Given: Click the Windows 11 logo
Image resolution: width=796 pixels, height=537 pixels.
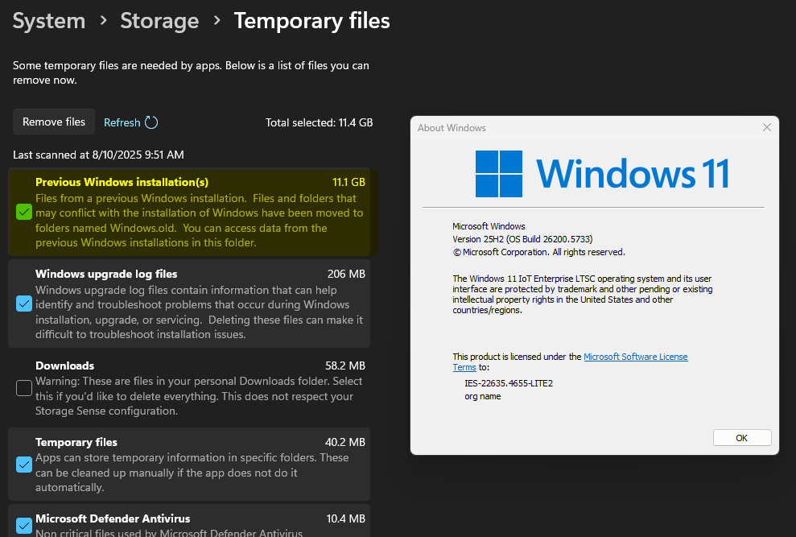Looking at the screenshot, I should point(499,173).
